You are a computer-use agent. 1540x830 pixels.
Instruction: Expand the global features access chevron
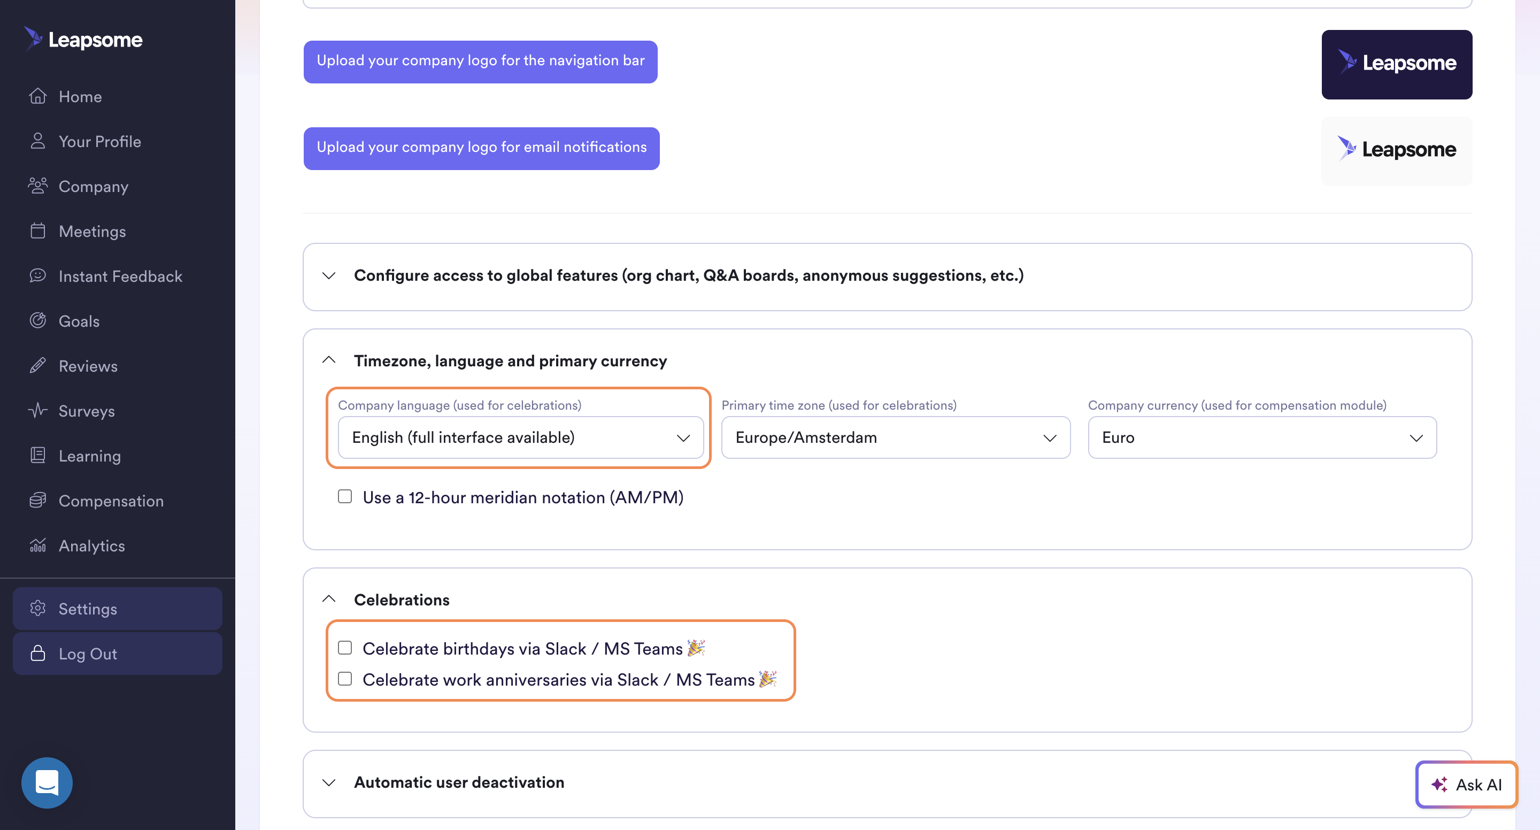[x=329, y=275]
